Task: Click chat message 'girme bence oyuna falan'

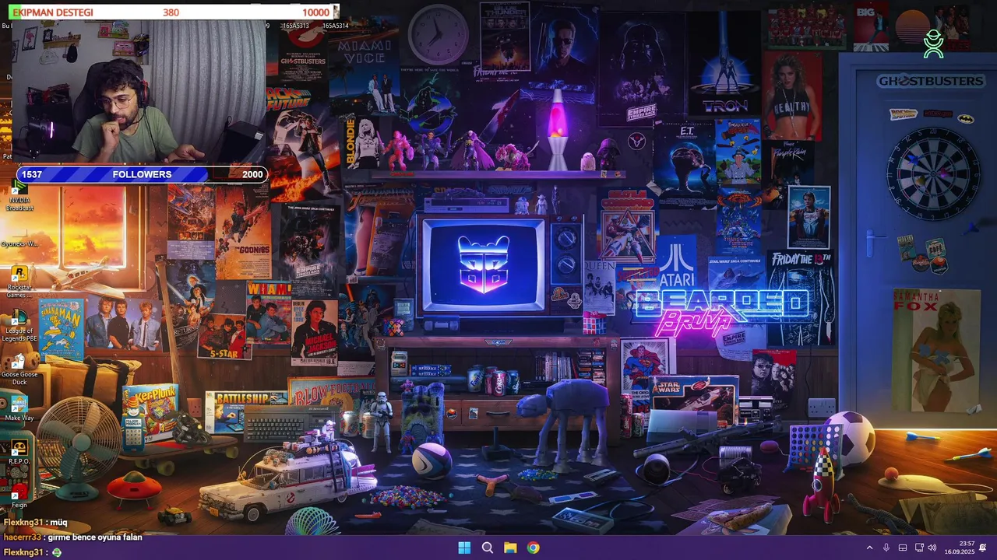Action: coord(94,537)
